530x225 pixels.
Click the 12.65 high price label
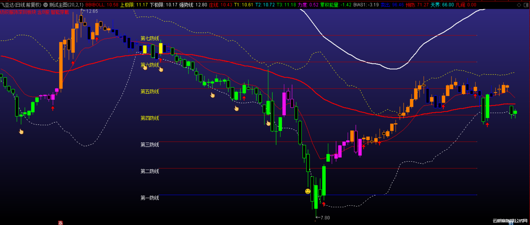coord(92,11)
